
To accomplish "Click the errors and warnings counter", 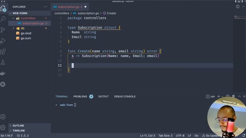I will tap(23, 135).
